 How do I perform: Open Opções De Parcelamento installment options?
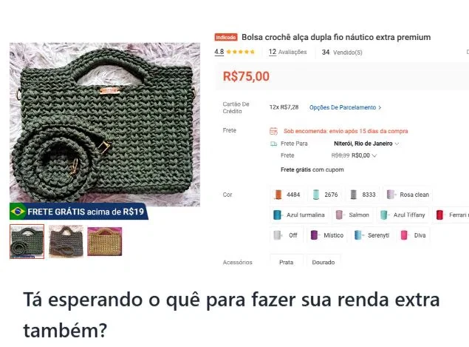[345, 107]
